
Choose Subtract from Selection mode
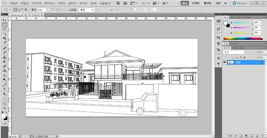[22, 10]
